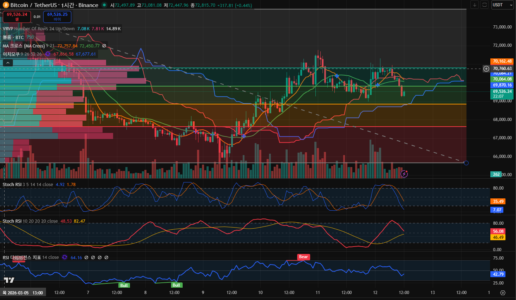Select the Stoch RSI 3 5 14 14 legend
The image size is (516, 300).
pyautogui.click(x=28, y=185)
